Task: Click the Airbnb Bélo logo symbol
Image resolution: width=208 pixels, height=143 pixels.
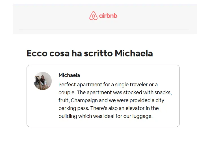Action: click(93, 16)
